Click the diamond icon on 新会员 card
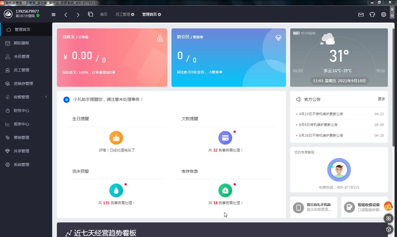The width and height of the screenshot is (397, 237). coord(278,38)
